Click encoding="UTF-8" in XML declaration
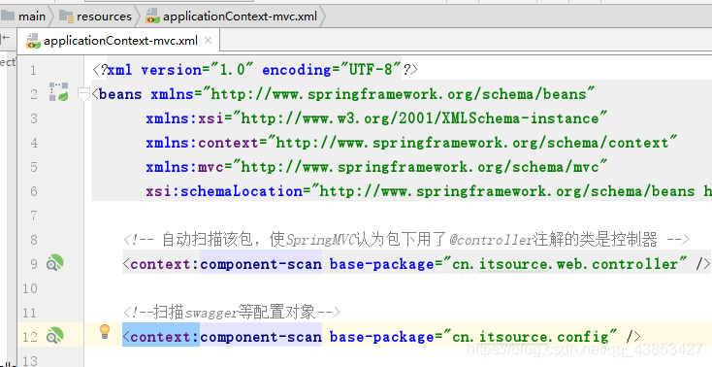The height and width of the screenshot is (367, 712). coord(332,70)
